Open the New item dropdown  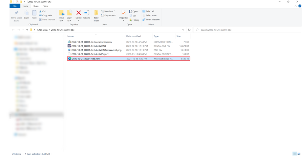coord(108,11)
